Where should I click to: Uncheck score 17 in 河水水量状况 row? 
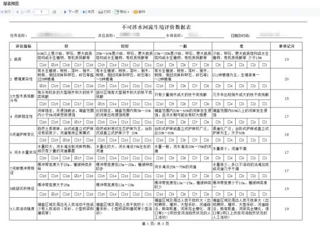click(x=75, y=158)
